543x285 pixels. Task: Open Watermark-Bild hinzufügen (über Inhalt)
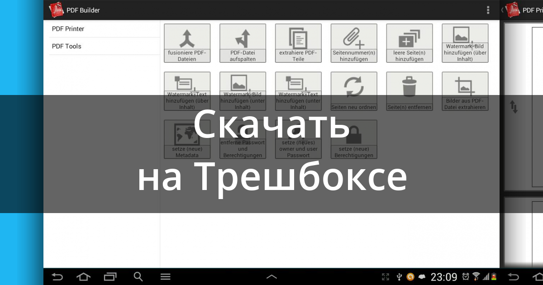point(465,43)
